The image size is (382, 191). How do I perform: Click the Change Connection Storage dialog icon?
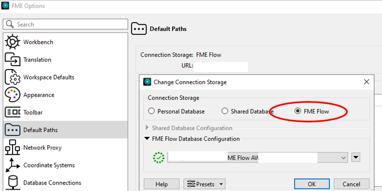tap(147, 82)
